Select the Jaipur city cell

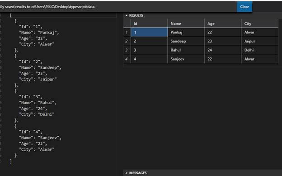point(260,41)
